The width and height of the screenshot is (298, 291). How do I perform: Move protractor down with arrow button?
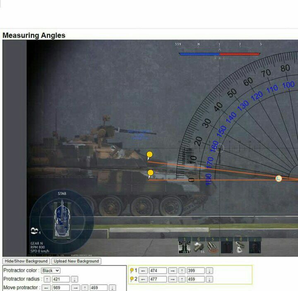click(x=112, y=288)
